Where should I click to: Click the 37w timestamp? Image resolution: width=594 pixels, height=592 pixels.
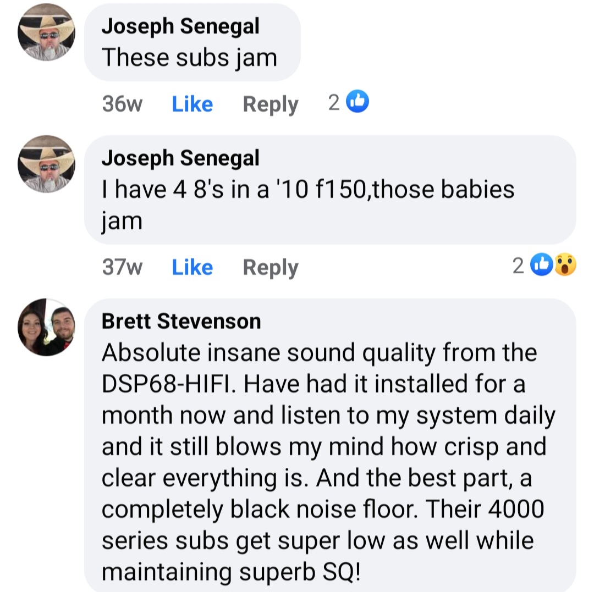pos(122,267)
